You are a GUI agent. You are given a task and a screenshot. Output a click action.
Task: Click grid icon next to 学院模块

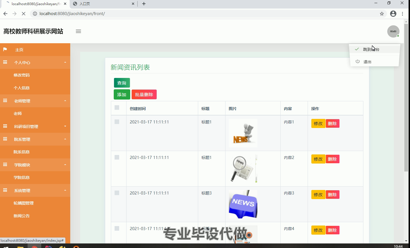(x=5, y=164)
